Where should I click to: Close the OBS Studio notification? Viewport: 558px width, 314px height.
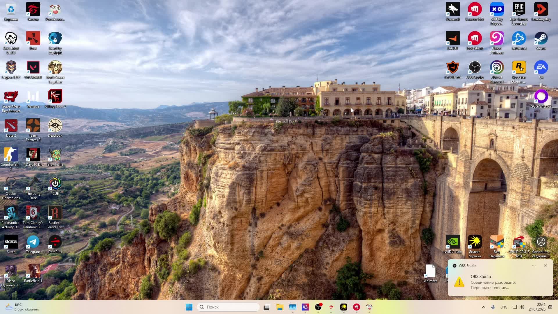coord(546,266)
